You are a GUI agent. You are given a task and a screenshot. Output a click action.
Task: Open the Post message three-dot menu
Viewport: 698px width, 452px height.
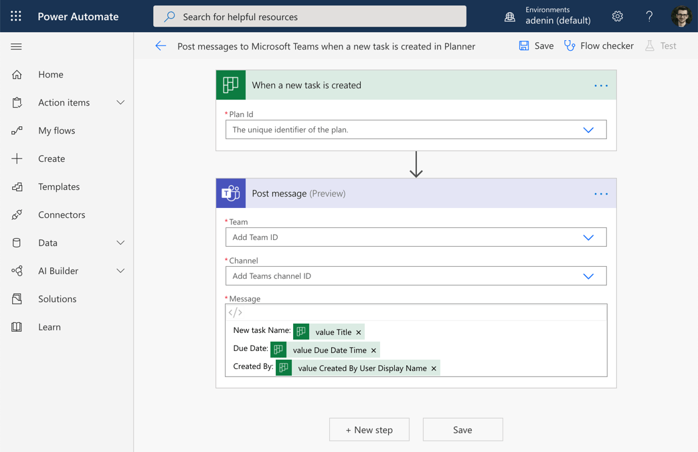pos(601,193)
